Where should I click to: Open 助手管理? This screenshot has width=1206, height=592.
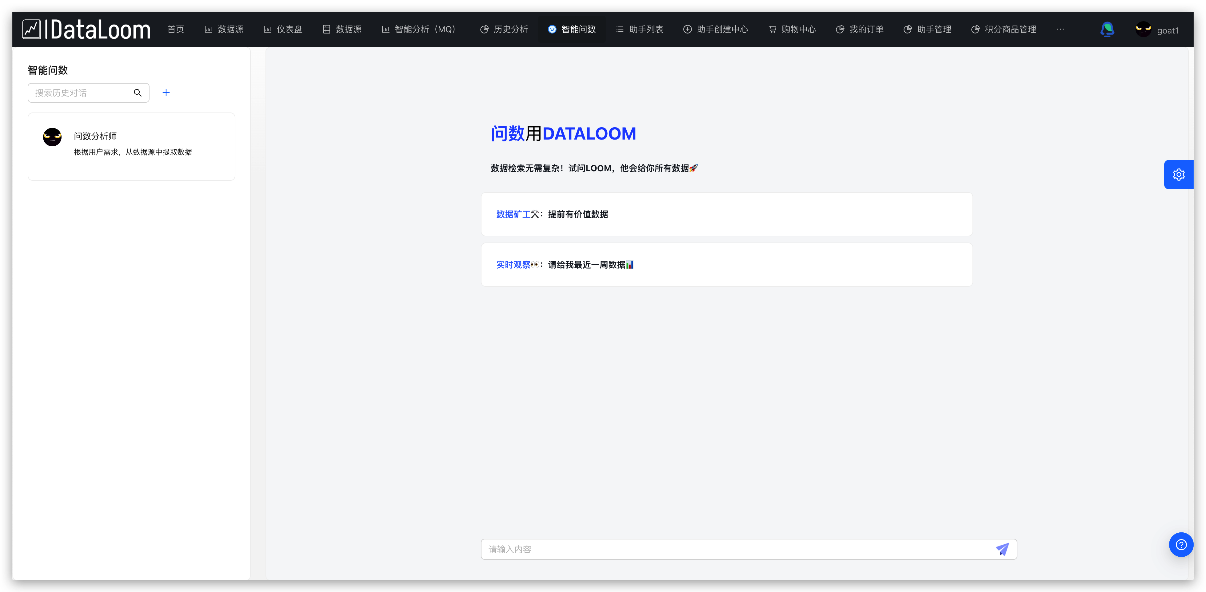pyautogui.click(x=928, y=30)
